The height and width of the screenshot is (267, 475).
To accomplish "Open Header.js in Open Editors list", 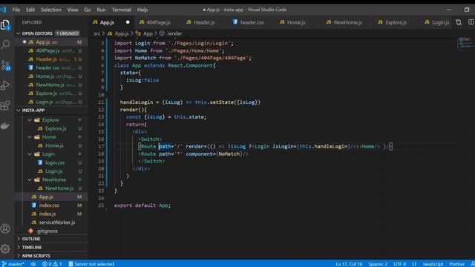I will tap(51, 59).
